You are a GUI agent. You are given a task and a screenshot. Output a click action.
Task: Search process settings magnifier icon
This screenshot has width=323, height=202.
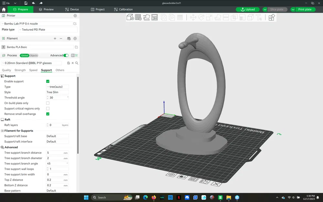click(x=77, y=63)
